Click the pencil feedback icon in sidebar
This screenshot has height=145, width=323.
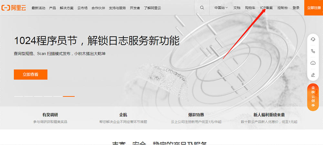[313, 75]
